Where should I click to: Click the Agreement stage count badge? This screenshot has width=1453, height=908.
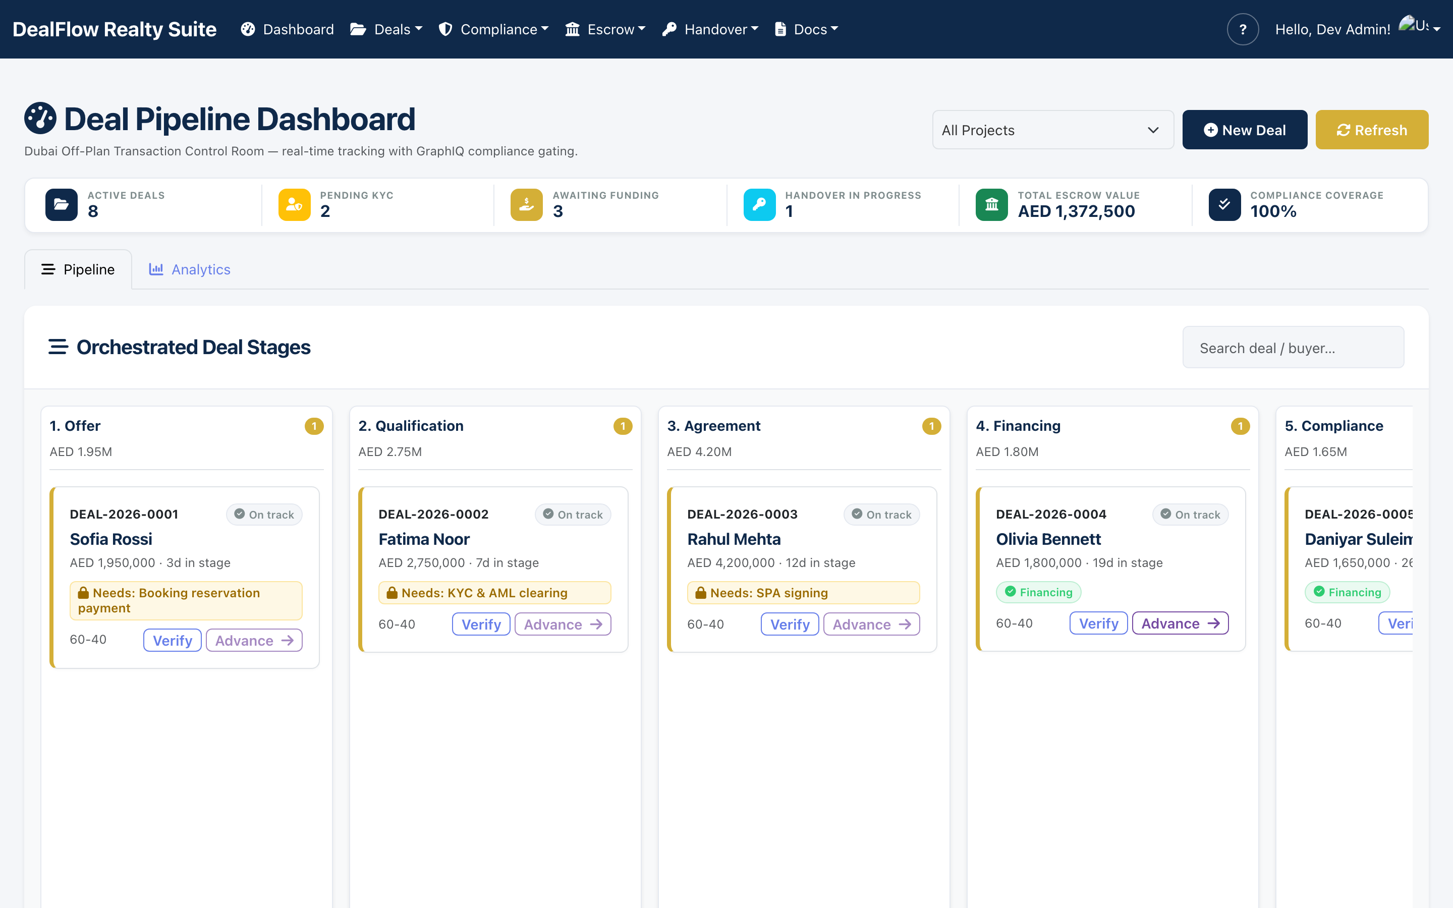[x=931, y=426]
